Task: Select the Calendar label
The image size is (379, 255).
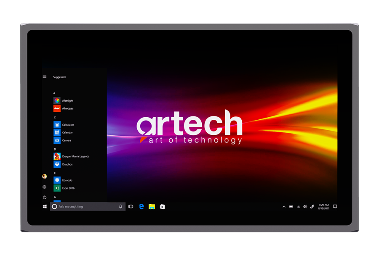Action: (67, 133)
